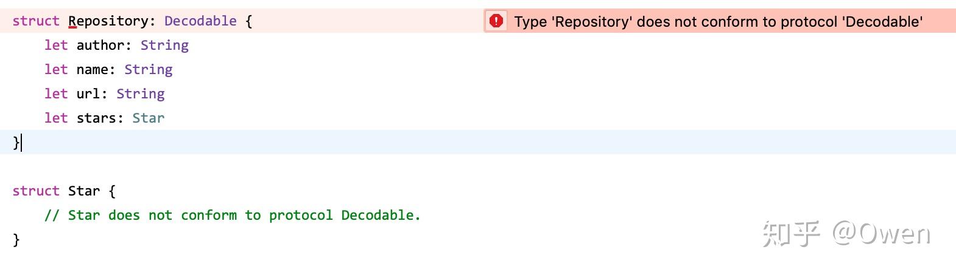The image size is (956, 272).
Task: Click 'author' property name
Action: coord(100,46)
